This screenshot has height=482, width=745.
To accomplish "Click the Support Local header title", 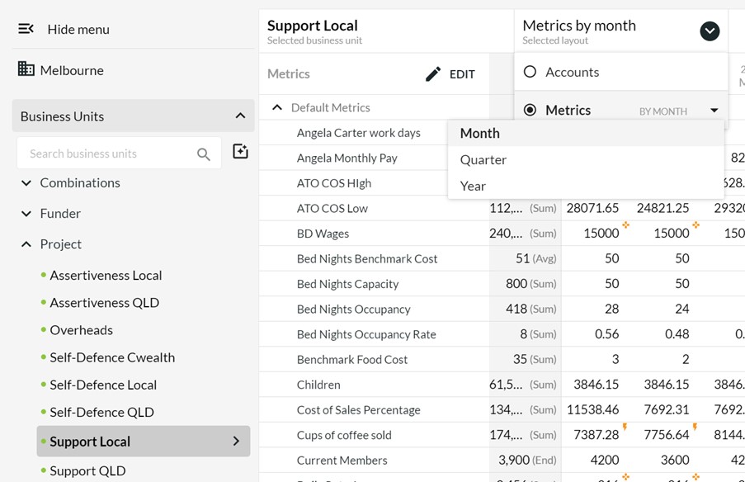I will pyautogui.click(x=312, y=26).
